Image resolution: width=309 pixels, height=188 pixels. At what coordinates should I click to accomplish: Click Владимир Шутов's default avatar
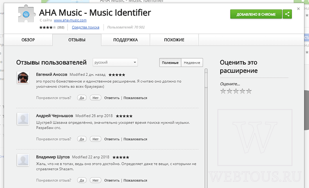(23, 160)
